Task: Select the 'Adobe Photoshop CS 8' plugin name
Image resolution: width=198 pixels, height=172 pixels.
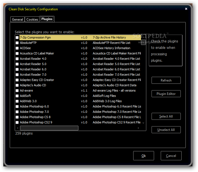Action: coord(35,117)
